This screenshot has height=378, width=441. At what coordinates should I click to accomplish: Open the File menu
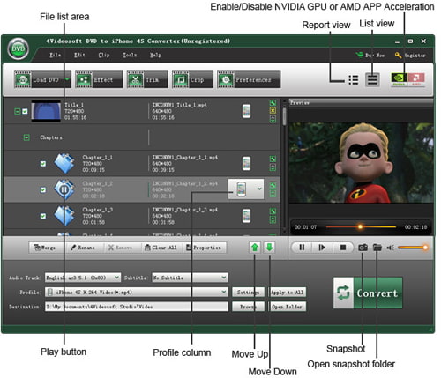pyautogui.click(x=55, y=55)
